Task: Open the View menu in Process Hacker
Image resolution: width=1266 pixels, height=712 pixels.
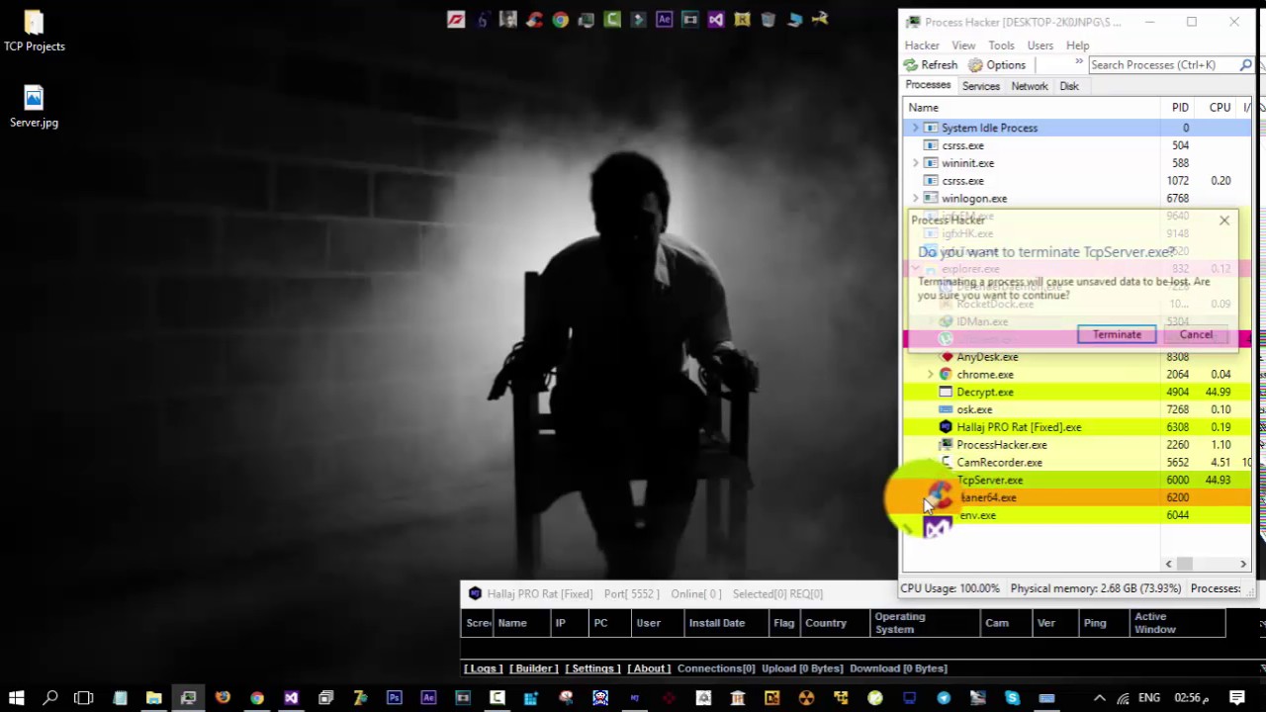Action: [x=963, y=45]
